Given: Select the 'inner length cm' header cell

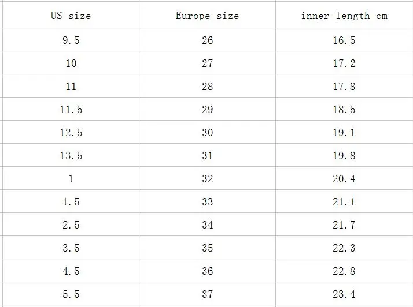Looking at the screenshot, I should tap(344, 15).
